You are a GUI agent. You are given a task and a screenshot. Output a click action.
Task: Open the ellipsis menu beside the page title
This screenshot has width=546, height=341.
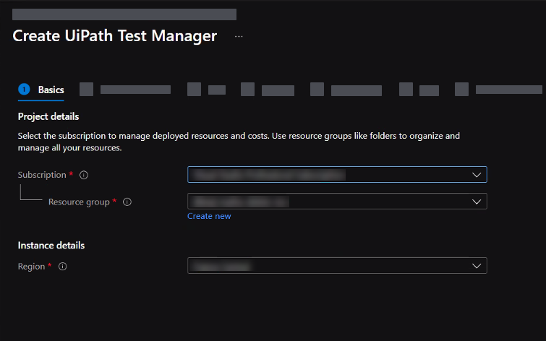tap(239, 36)
